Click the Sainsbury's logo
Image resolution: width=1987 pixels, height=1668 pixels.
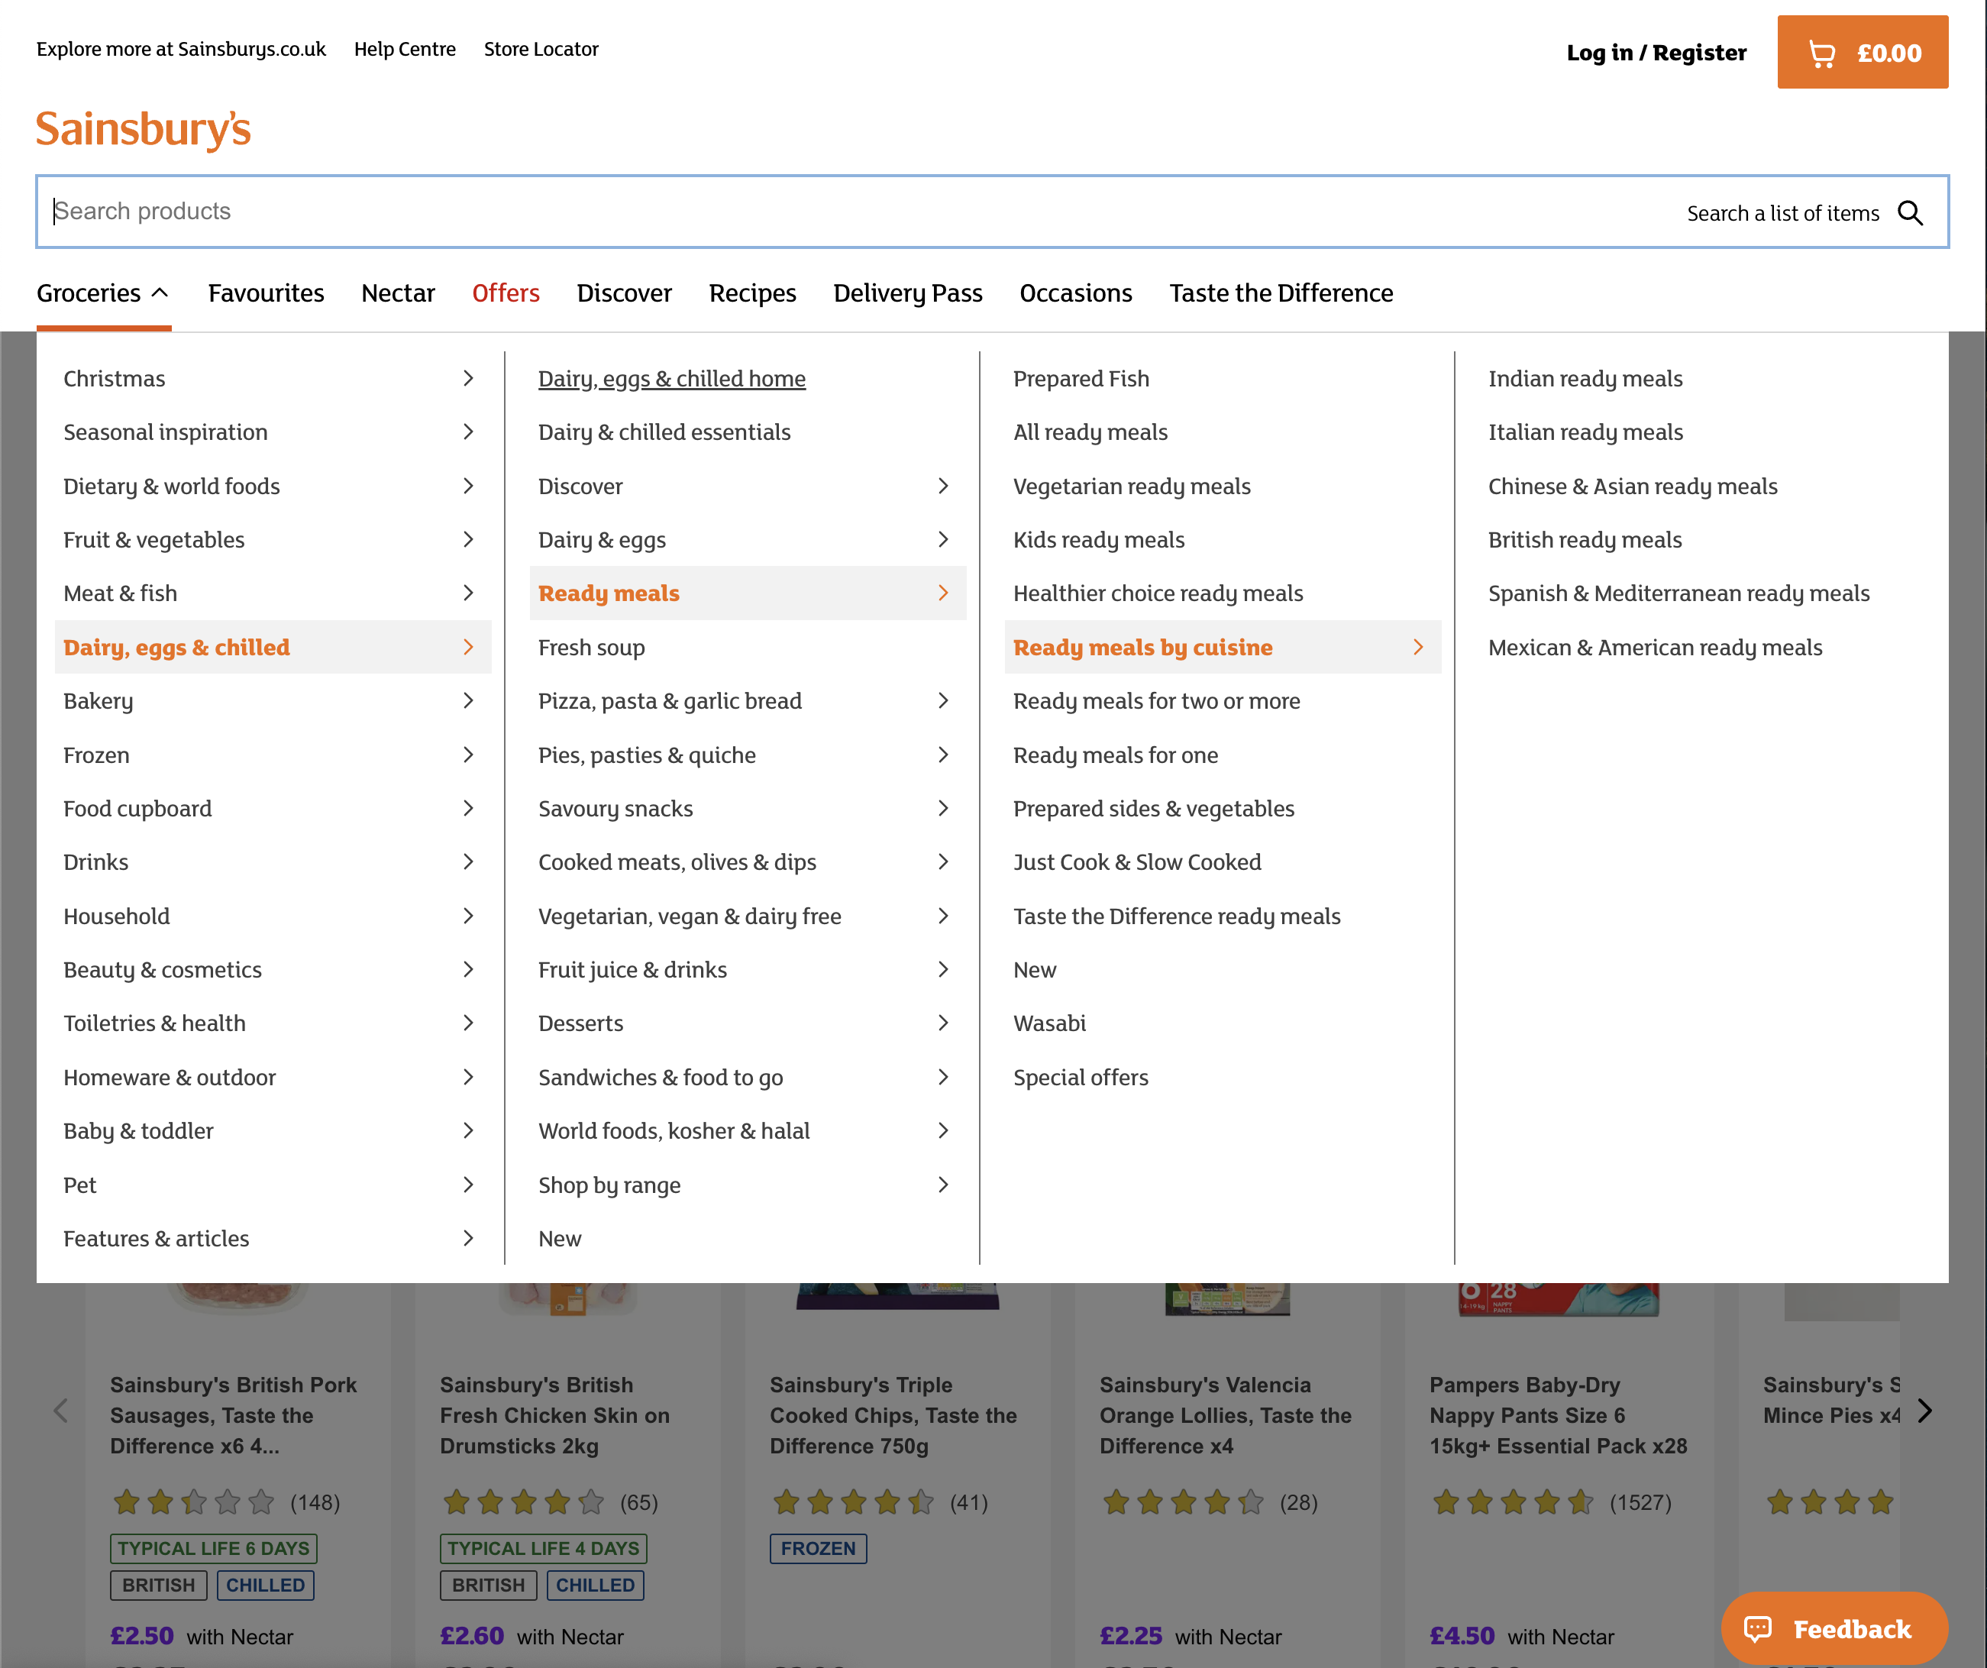tap(143, 130)
